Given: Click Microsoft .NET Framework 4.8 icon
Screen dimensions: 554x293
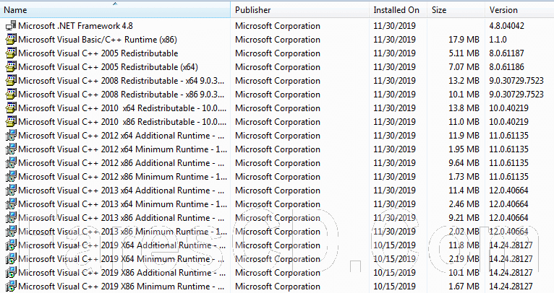Looking at the screenshot, I should click(11, 26).
